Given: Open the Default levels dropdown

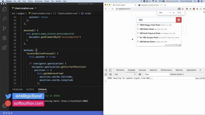Looking at the screenshot, I should point(177,74).
